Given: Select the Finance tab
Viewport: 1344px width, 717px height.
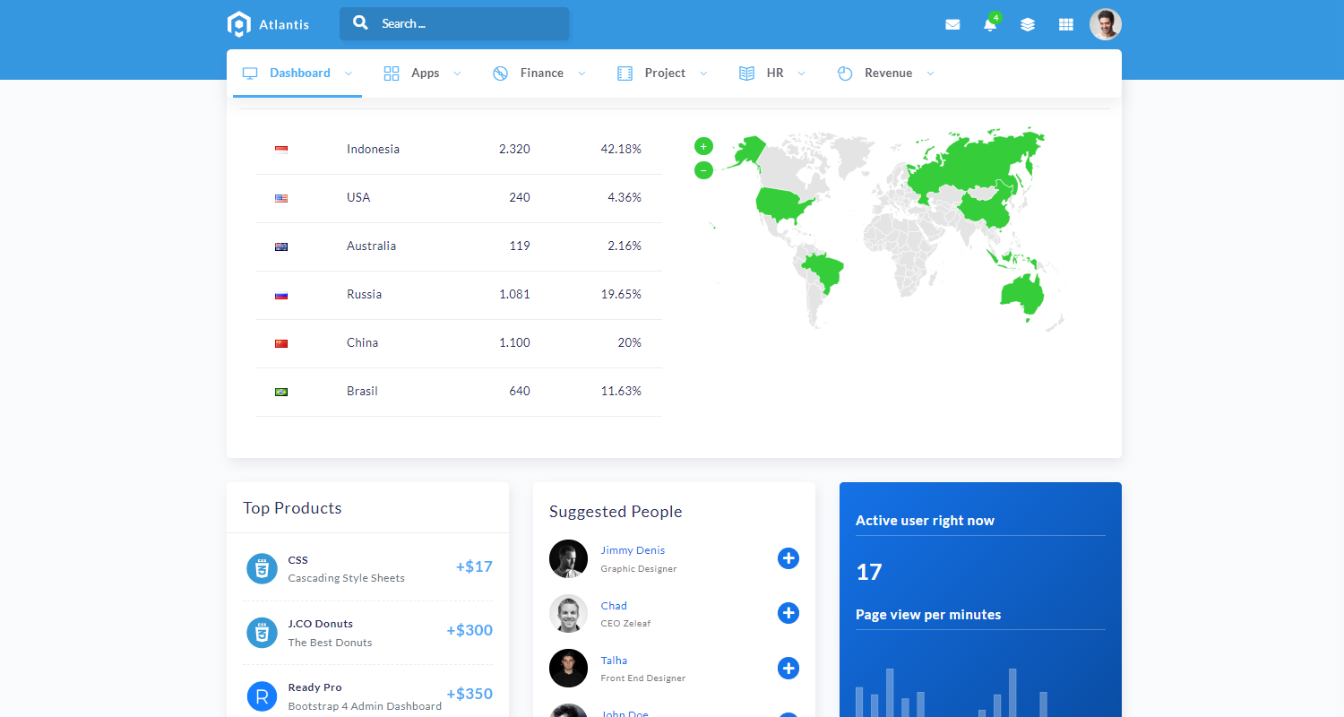Looking at the screenshot, I should point(539,73).
